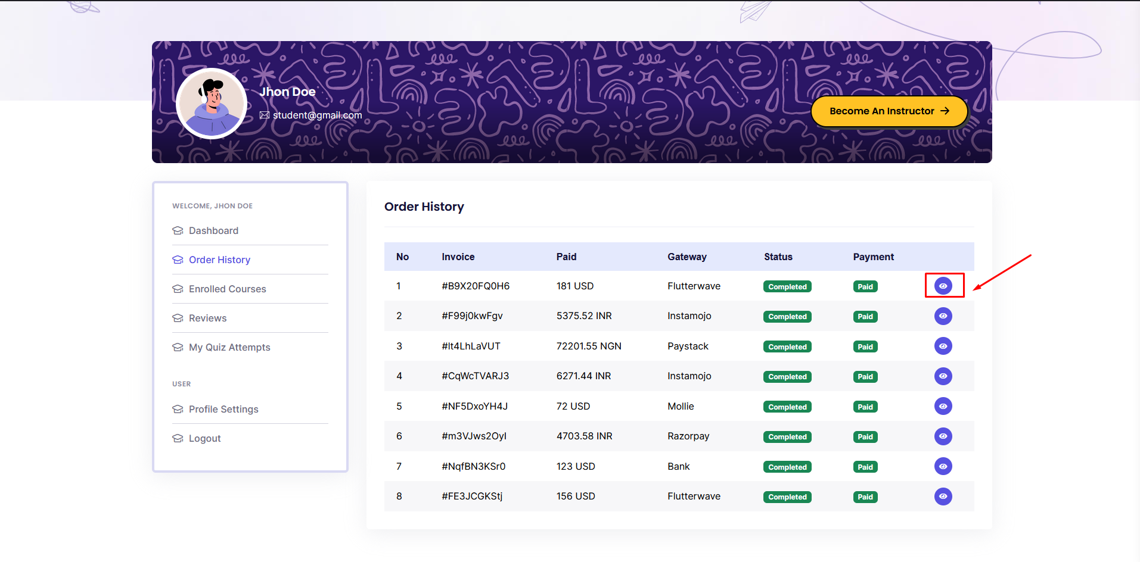Screen dimensions: 1140x562
Task: Click the Profile Settings sidebar icon
Action: [x=178, y=409]
